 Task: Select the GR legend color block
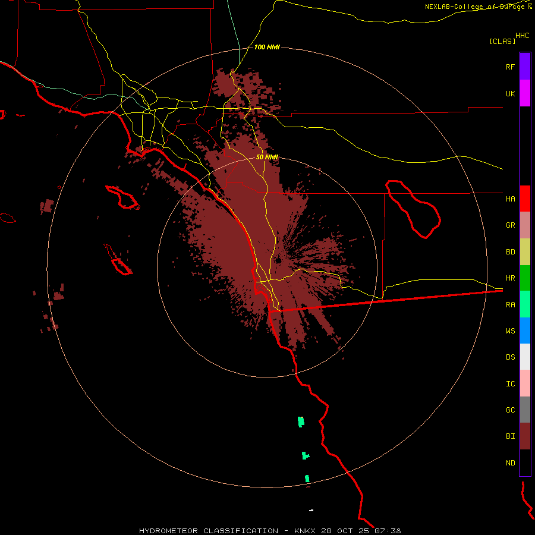pyautogui.click(x=525, y=225)
